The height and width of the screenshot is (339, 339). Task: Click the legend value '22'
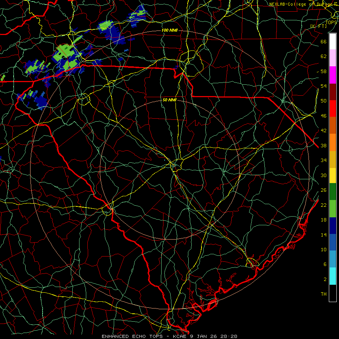click(x=324, y=205)
